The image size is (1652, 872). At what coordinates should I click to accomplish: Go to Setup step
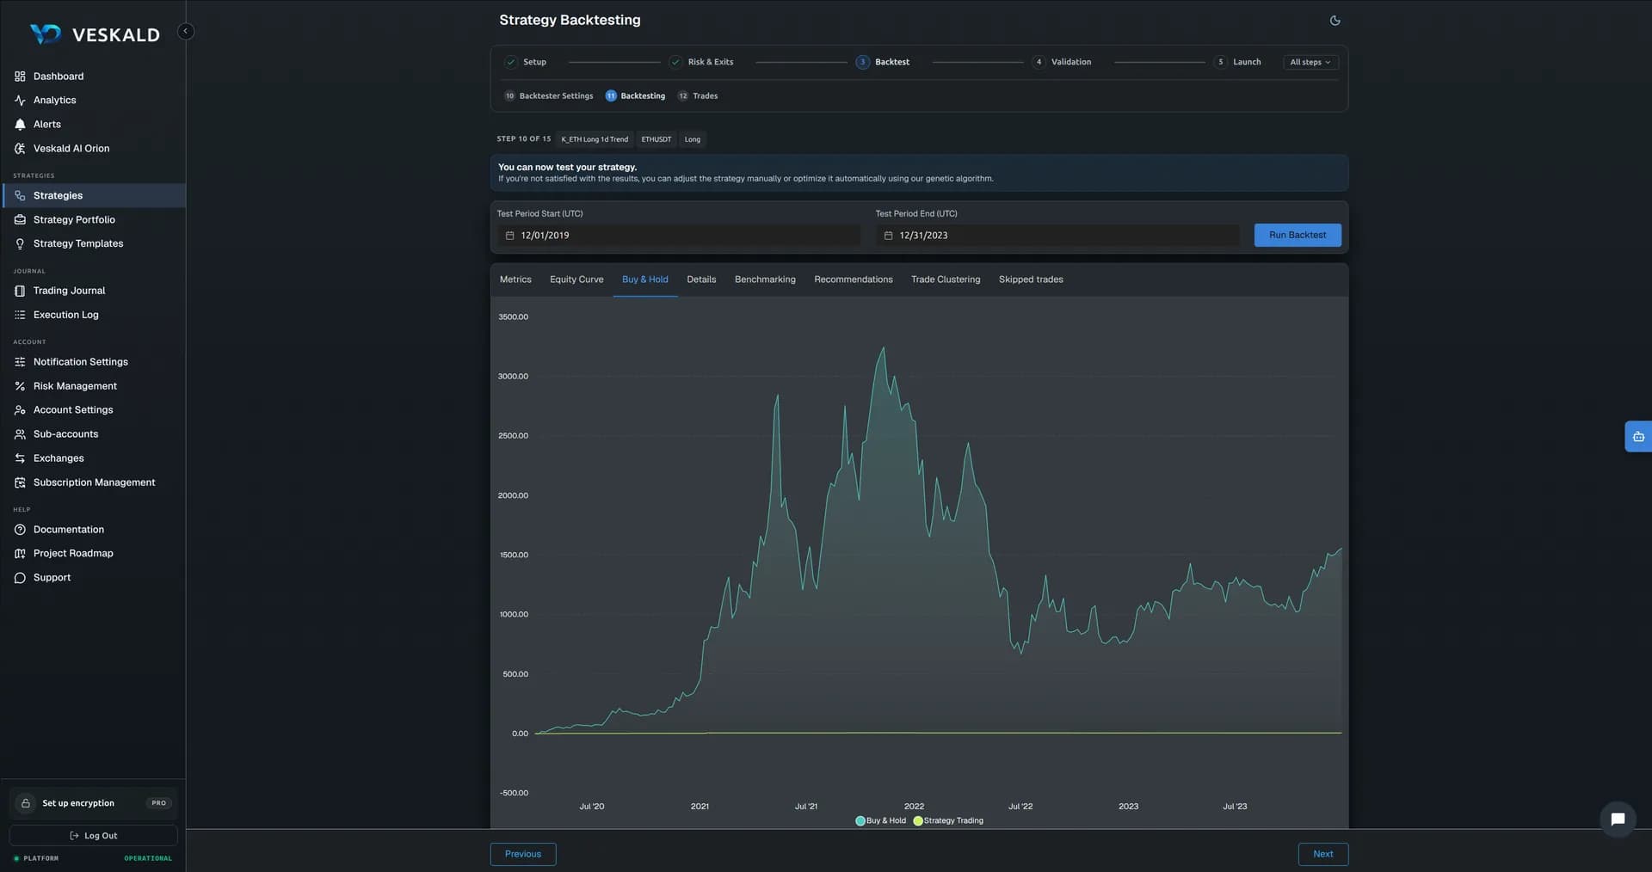coord(526,62)
